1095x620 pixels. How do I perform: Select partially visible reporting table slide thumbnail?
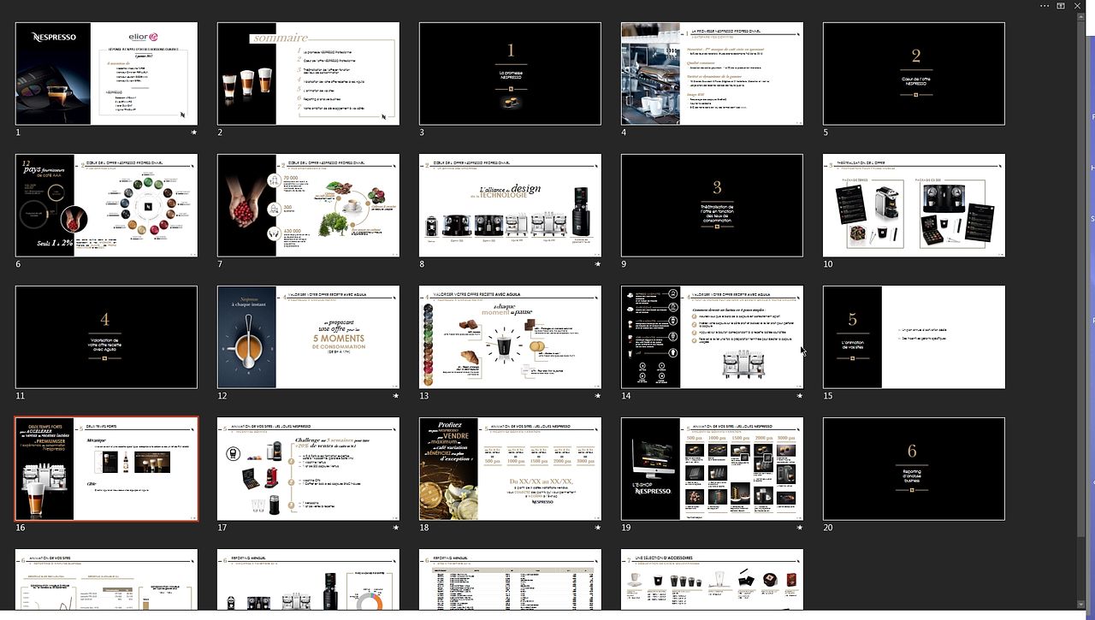510,580
